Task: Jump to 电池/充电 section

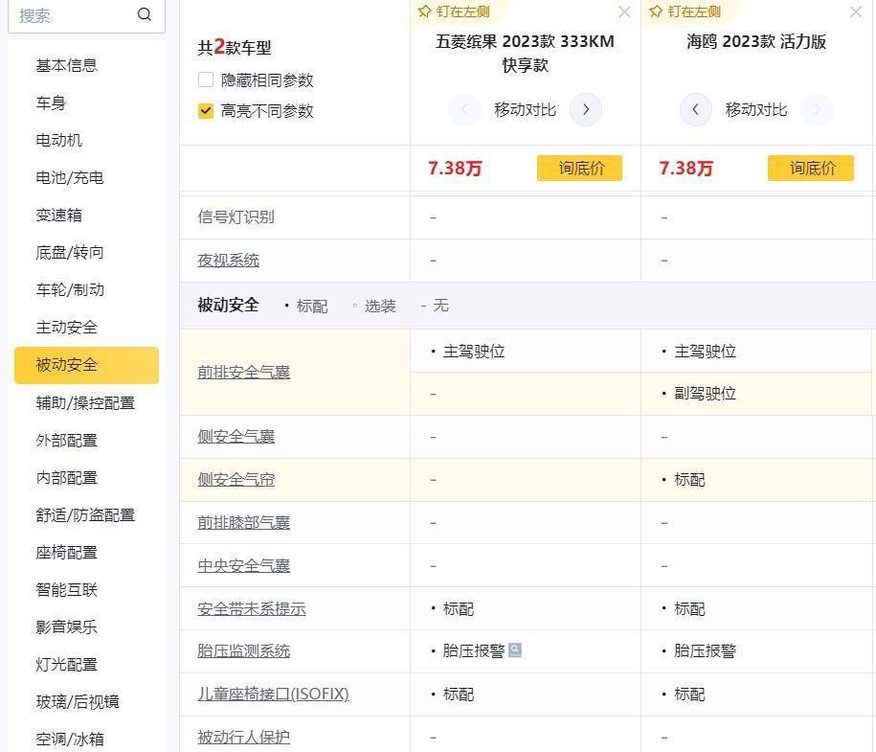Action: click(x=70, y=178)
